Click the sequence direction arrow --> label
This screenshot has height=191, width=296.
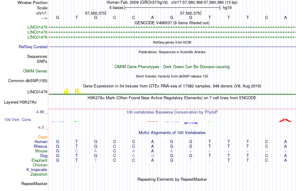(x=44, y=18)
